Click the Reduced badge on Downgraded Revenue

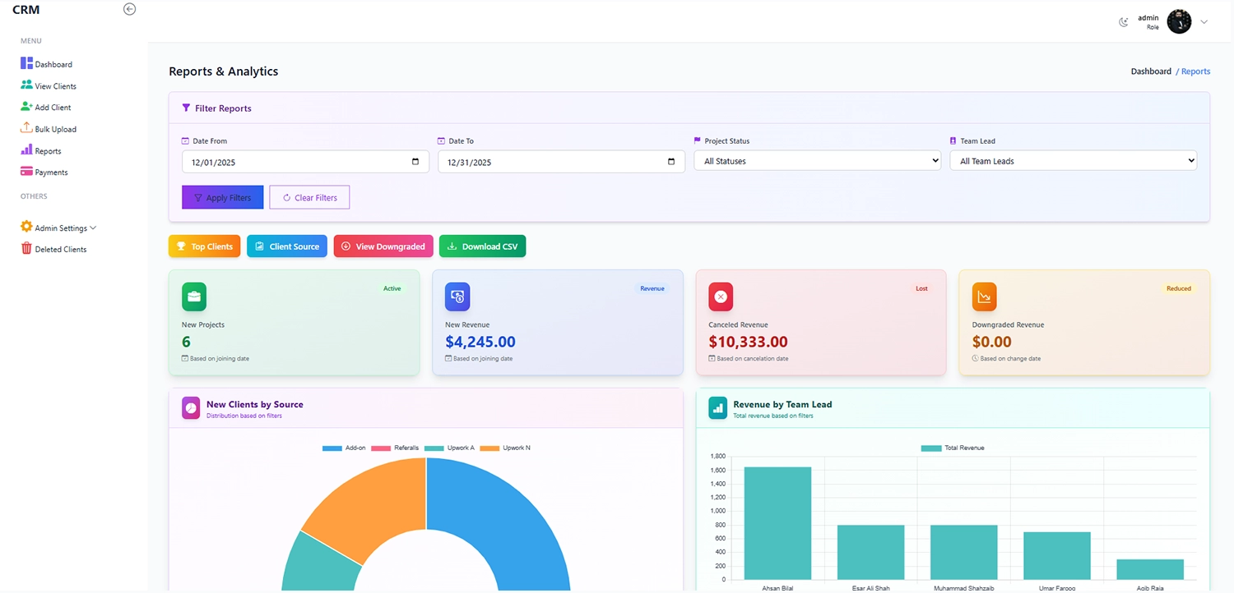(1179, 288)
